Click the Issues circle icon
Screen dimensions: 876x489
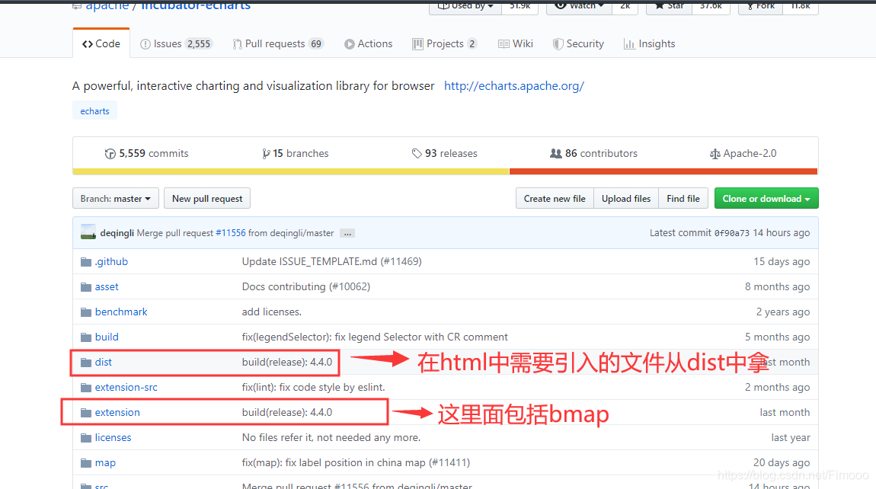[x=145, y=44]
